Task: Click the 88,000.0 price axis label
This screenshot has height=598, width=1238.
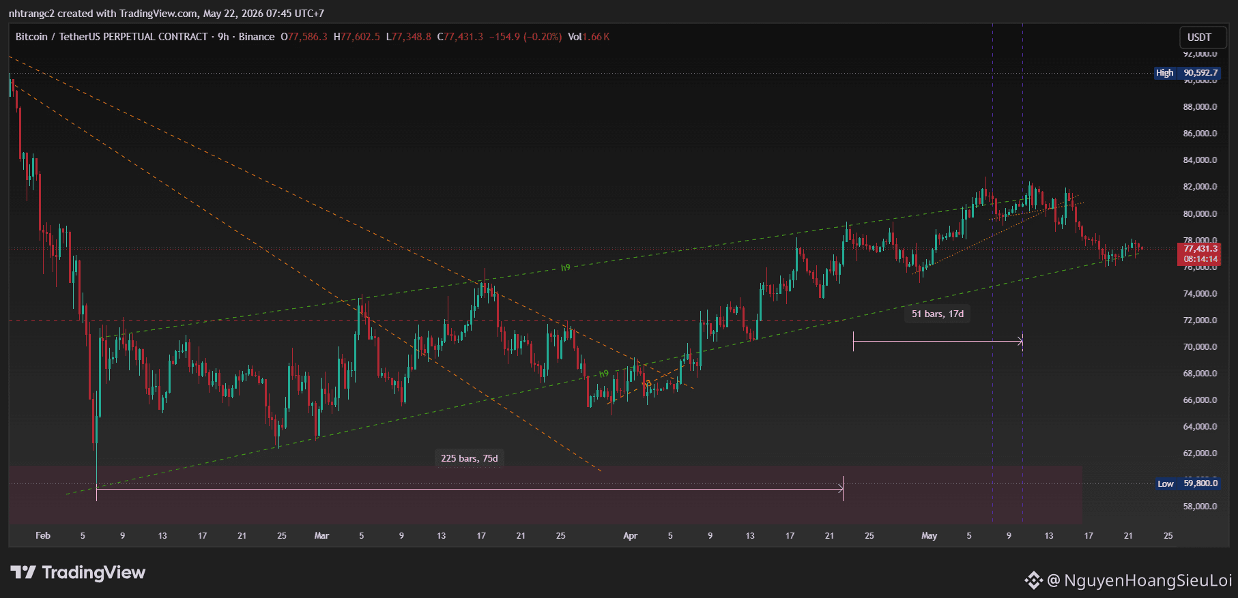Action: (x=1200, y=107)
